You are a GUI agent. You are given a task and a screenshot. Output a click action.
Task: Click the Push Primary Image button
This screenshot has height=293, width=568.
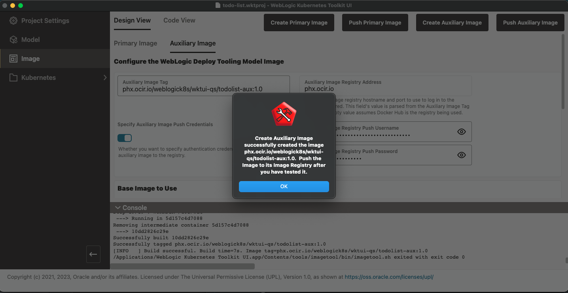[x=375, y=23]
